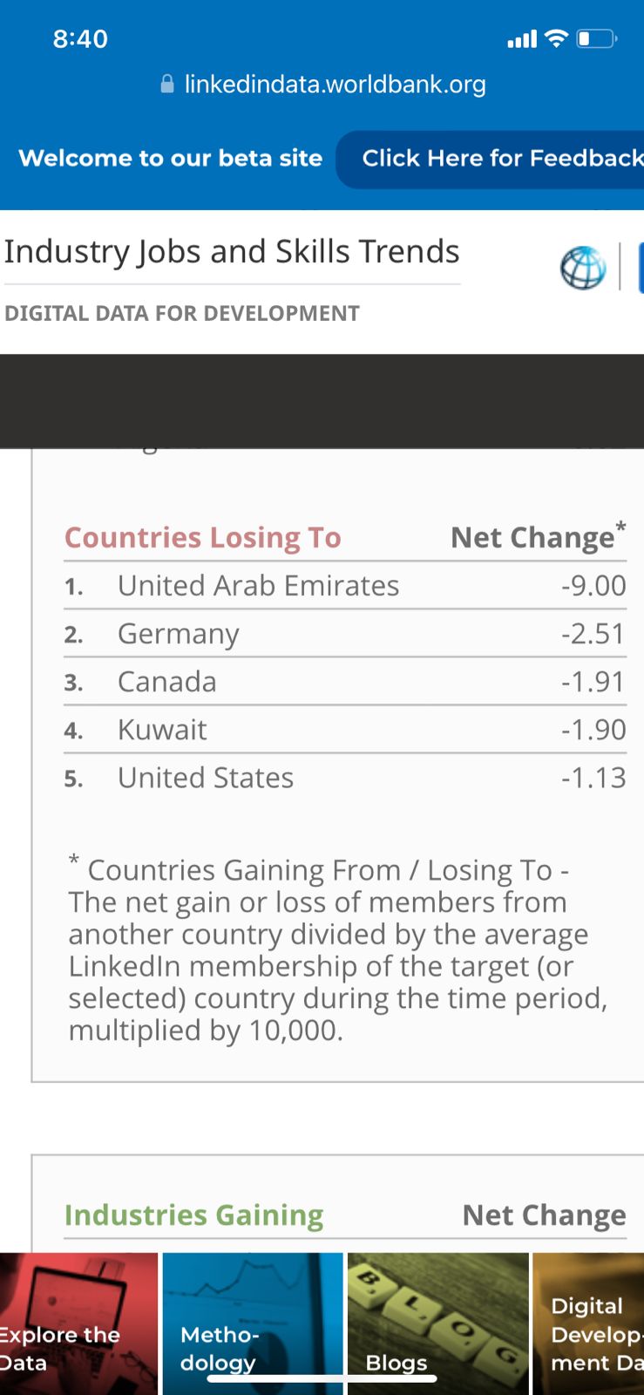644x1395 pixels.
Task: Click the Countries Losing To heading
Action: pyautogui.click(x=203, y=537)
